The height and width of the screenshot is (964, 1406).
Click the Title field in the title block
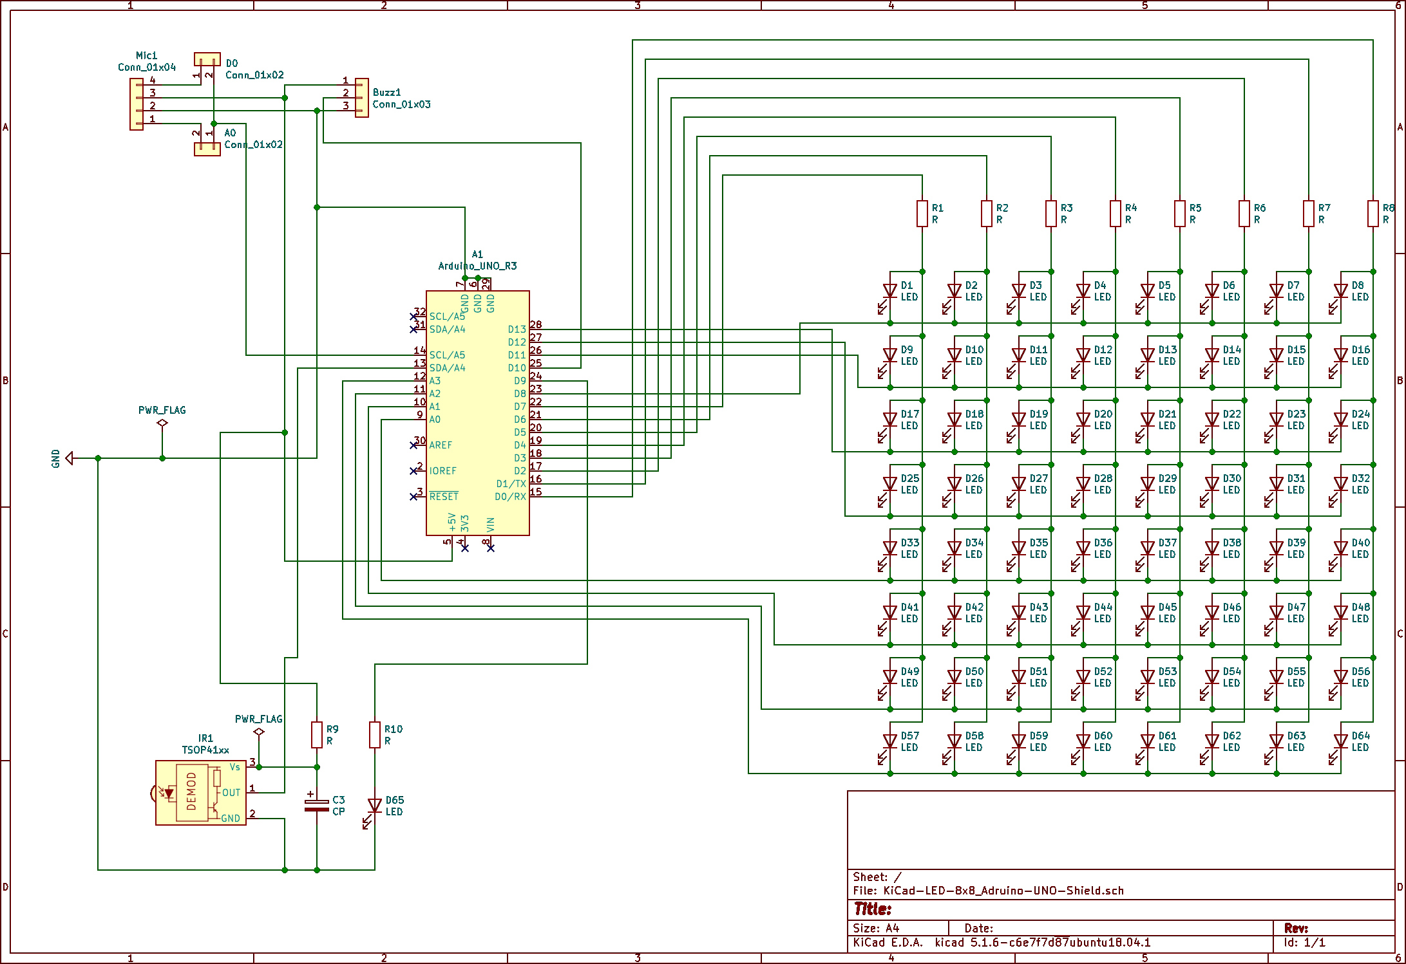point(873,909)
